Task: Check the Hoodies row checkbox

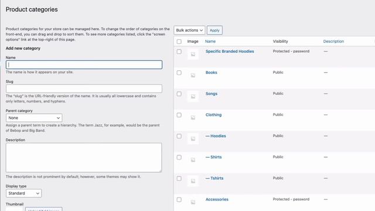Action: 179,136
